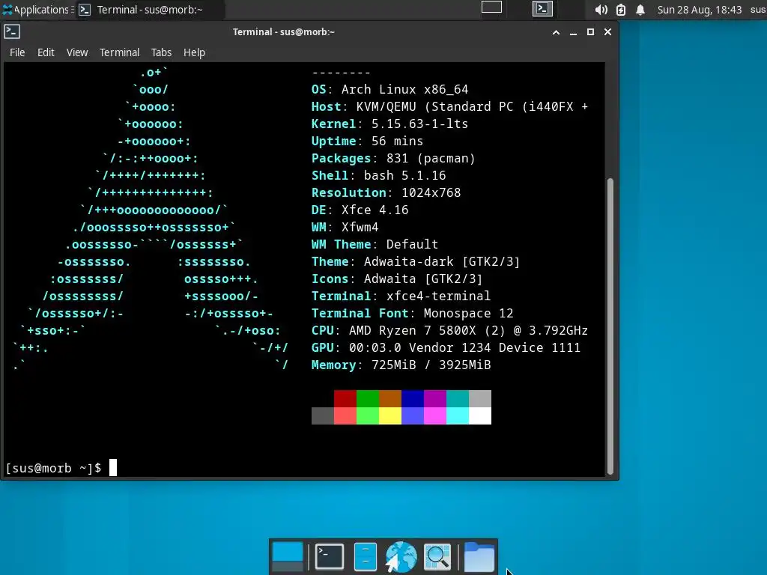The height and width of the screenshot is (575, 767).
Task: Click the 'Icons: Adwaita [GTK2/3]' line
Action: pos(397,279)
